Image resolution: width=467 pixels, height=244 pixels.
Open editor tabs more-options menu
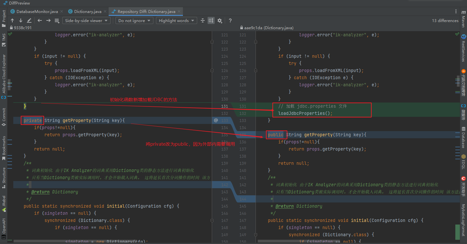tap(456, 11)
